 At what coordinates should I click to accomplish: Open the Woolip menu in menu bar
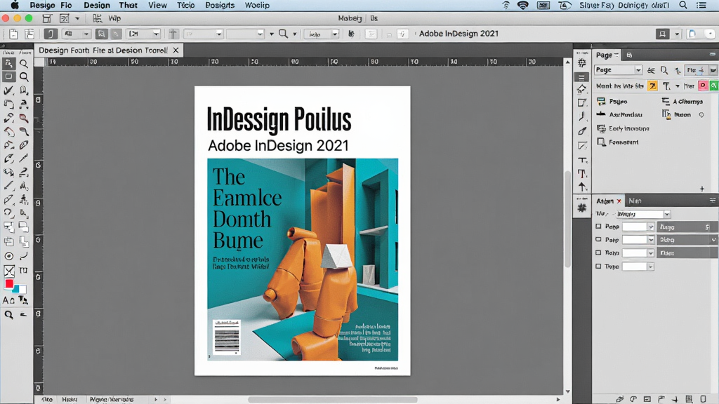pyautogui.click(x=257, y=5)
